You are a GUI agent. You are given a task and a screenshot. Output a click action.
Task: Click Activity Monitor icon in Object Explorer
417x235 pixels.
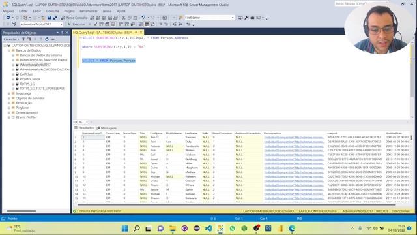pos(53,39)
